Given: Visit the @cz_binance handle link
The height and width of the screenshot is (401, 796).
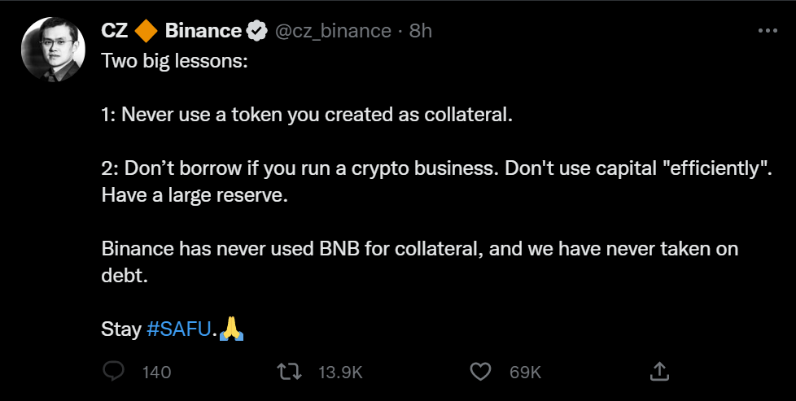Looking at the screenshot, I should click(x=333, y=32).
